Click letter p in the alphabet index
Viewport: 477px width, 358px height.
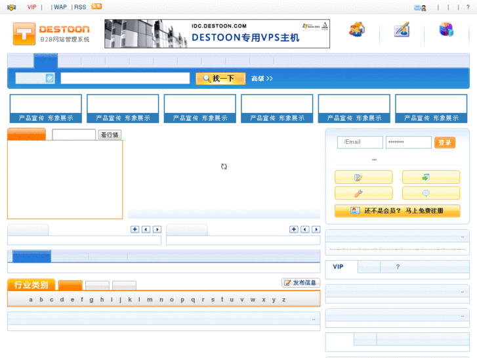pos(182,300)
